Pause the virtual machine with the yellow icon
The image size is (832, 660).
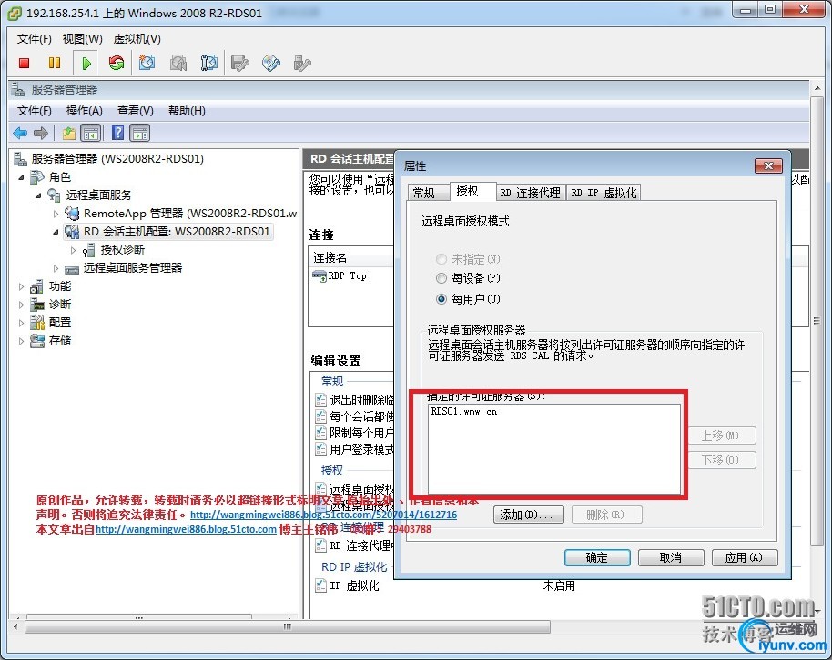(x=54, y=63)
